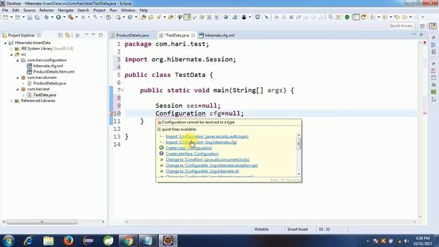Choose Change to 'Configurable' (org.hibernate.id)
The height and width of the screenshot is (247, 439).
(202, 171)
